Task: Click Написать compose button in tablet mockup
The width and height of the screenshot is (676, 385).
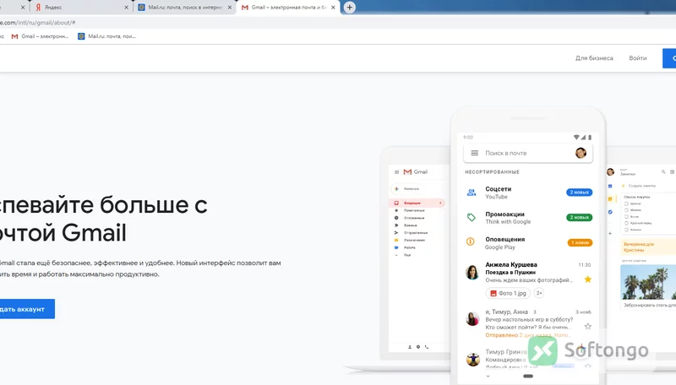Action: [406, 188]
